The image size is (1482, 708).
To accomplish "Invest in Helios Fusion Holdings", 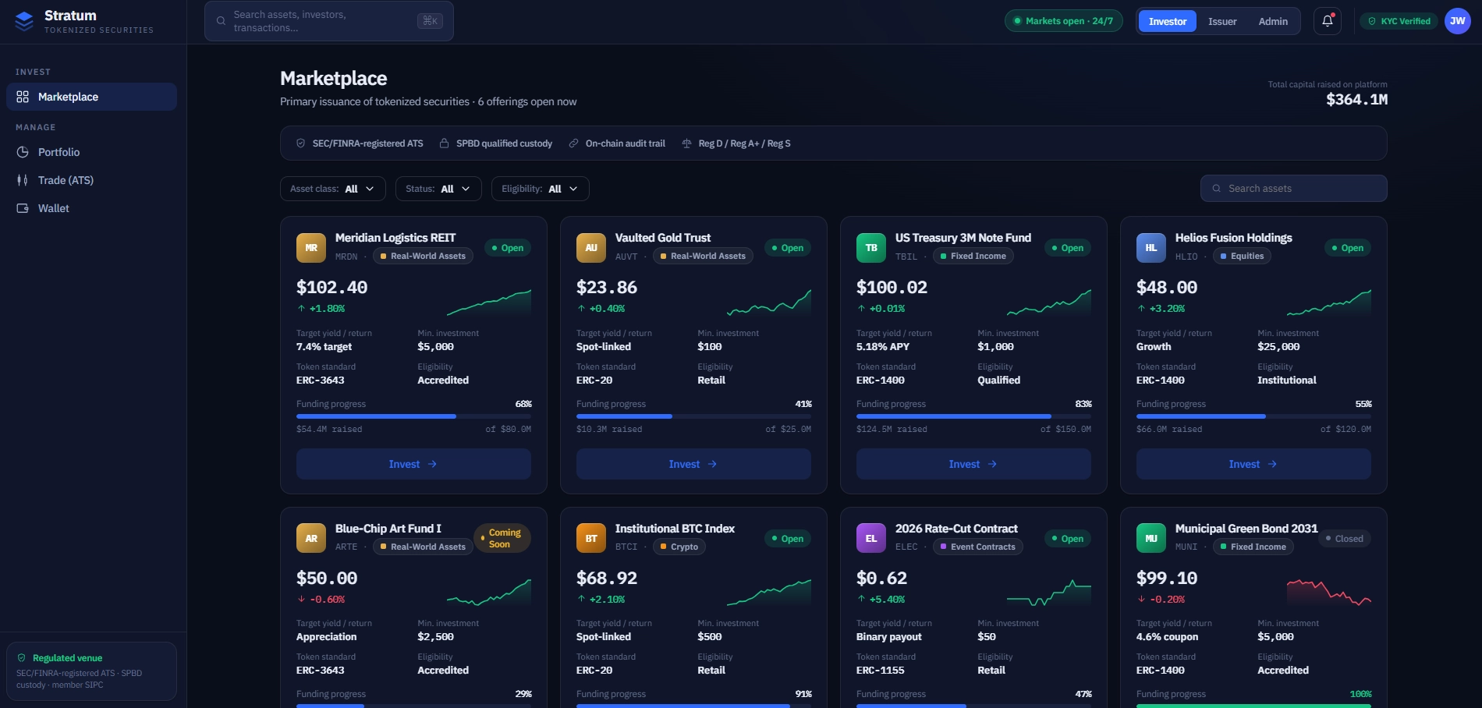I will pyautogui.click(x=1253, y=464).
